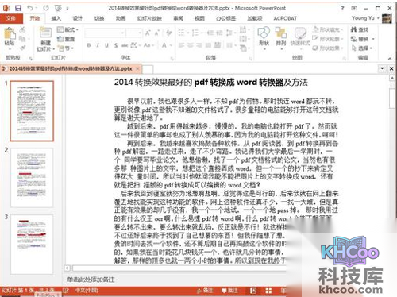Select the Format Painter brush

click(x=22, y=48)
